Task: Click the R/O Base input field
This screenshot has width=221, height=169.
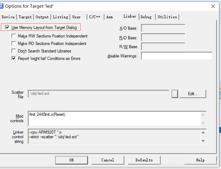Action: point(163,37)
